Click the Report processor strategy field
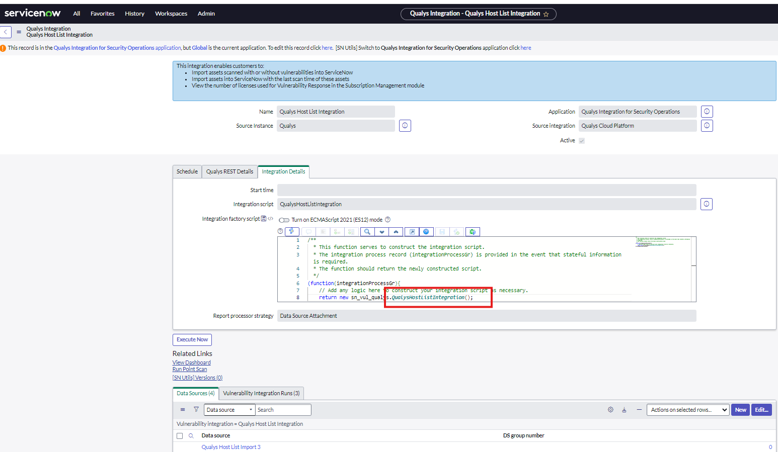This screenshot has height=452, width=778. (x=487, y=316)
